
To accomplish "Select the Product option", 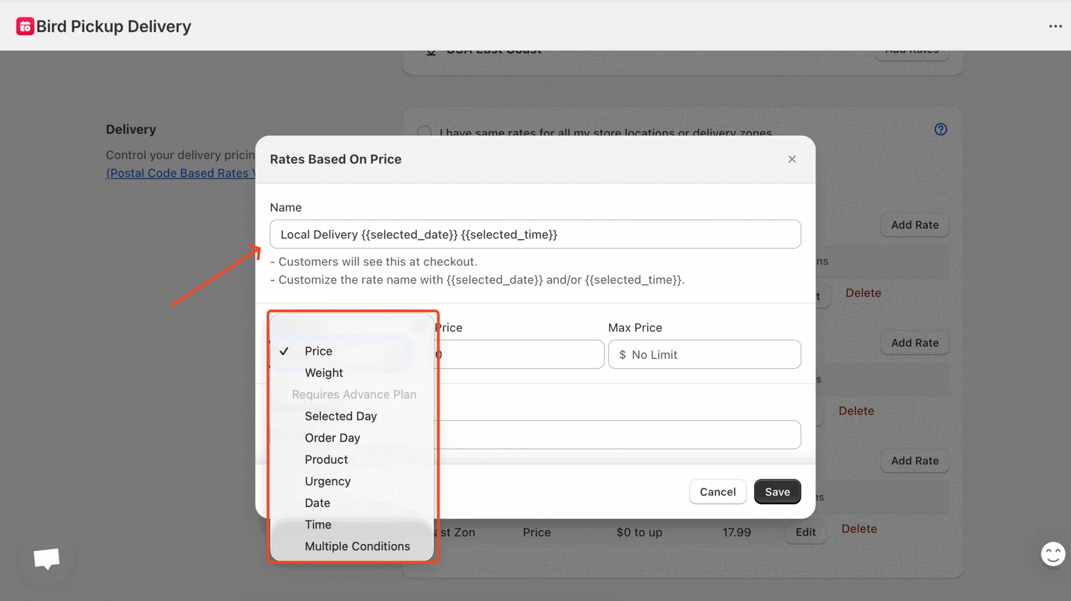I will 326,460.
